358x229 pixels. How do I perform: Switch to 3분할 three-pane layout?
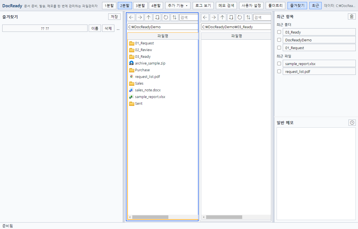click(140, 6)
